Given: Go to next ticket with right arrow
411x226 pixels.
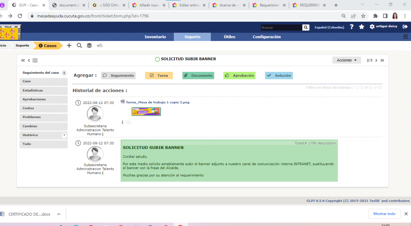Looking at the screenshot, I should coord(376,60).
